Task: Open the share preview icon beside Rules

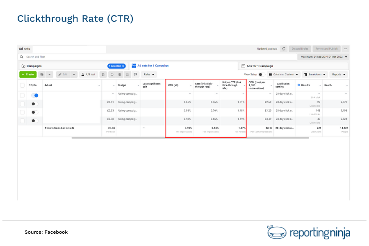Action: click(135, 75)
